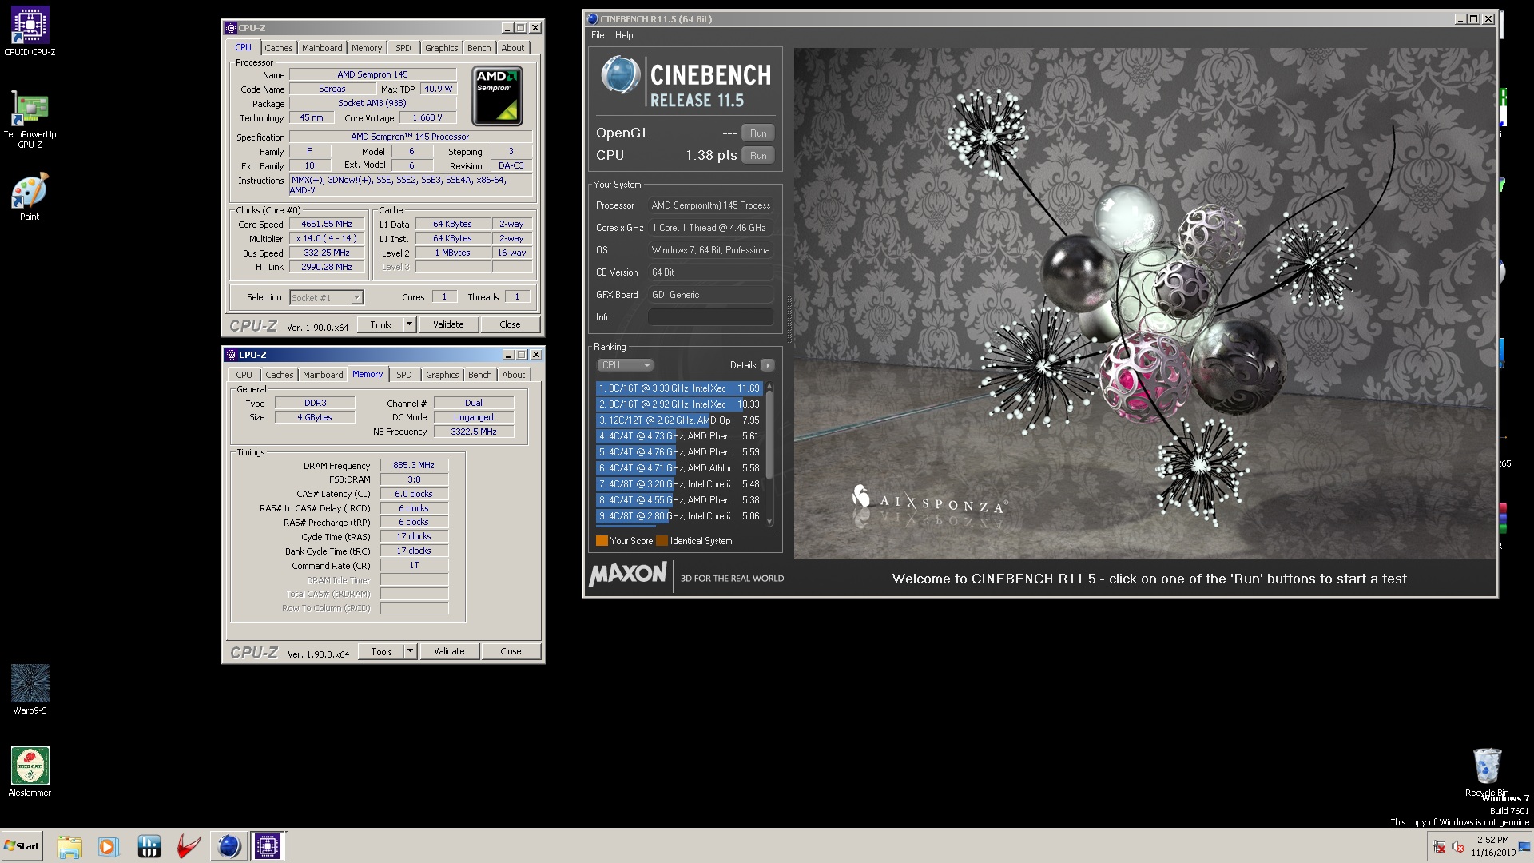Open the HWiNFO-style bar chart taskbar icon
Viewport: 1534px width, 863px height.
click(x=149, y=846)
